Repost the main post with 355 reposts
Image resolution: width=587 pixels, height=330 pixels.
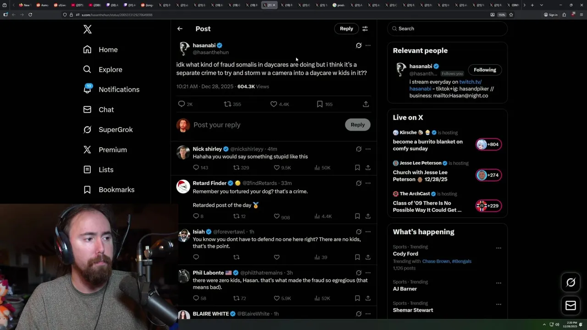[x=227, y=104]
